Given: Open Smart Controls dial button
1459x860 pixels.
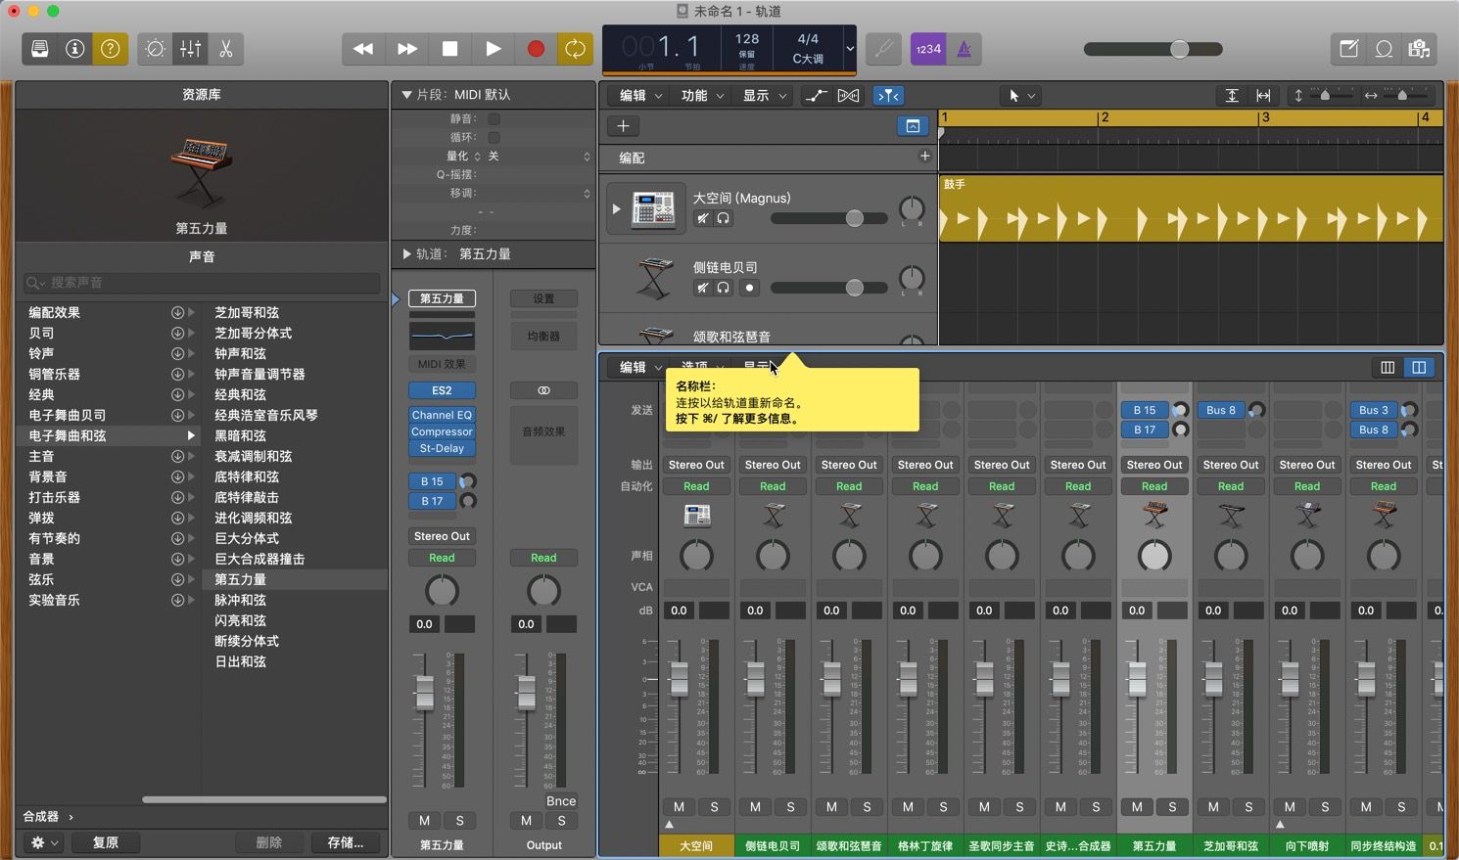Looking at the screenshot, I should coord(155,49).
